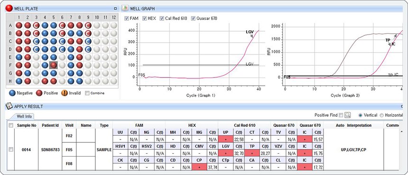Image resolution: width=408 pixels, height=175 pixels.
Task: Select plate column 5 header
Action: 53,17
